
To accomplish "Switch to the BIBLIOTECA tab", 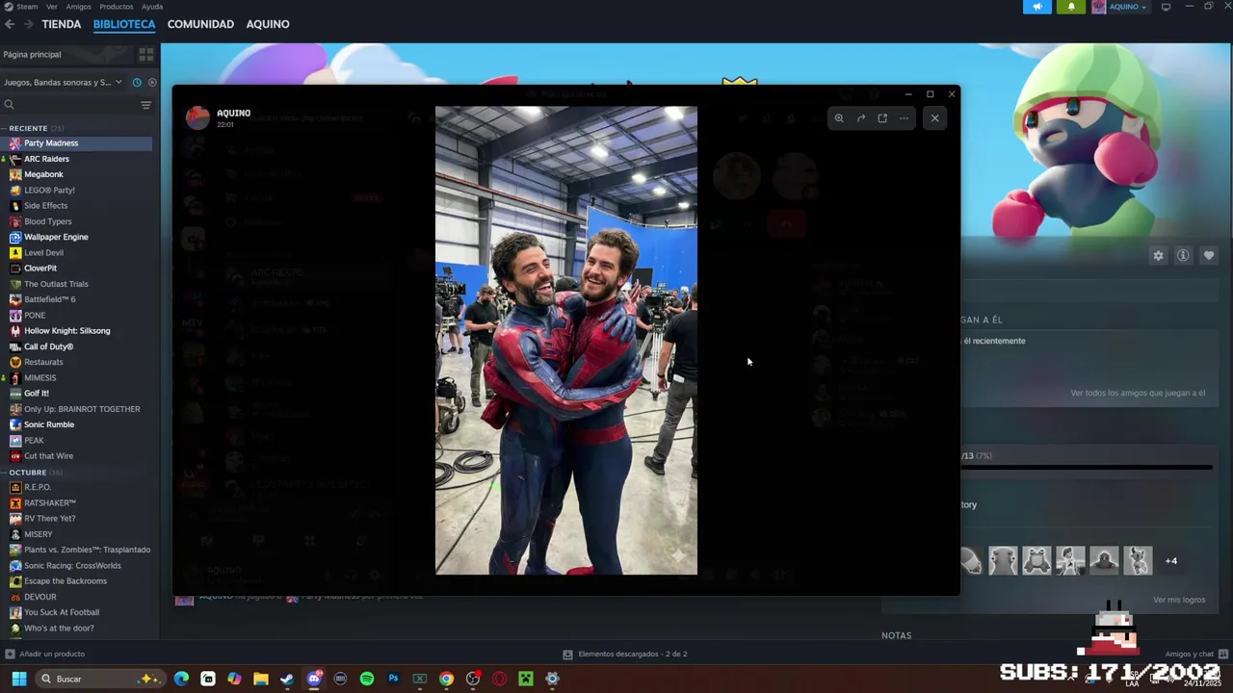I will tap(124, 24).
